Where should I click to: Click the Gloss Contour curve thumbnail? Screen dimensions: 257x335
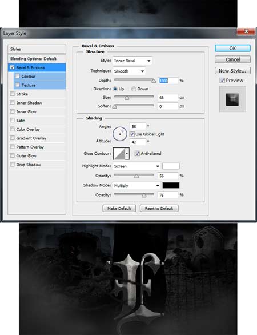(119, 154)
